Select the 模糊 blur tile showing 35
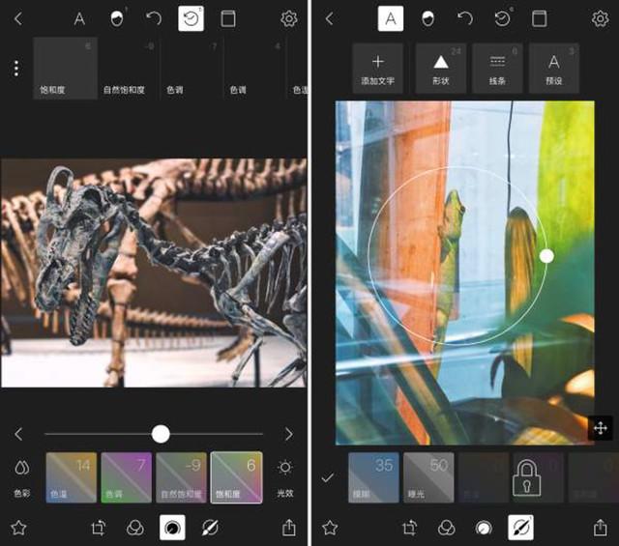The height and width of the screenshot is (546, 619). point(373,477)
